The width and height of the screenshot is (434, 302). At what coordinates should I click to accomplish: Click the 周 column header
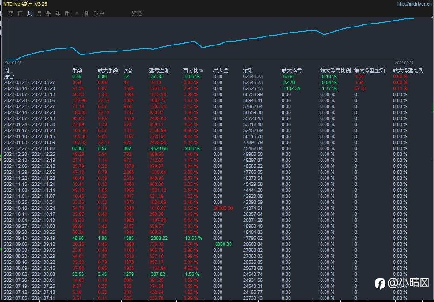[6, 70]
